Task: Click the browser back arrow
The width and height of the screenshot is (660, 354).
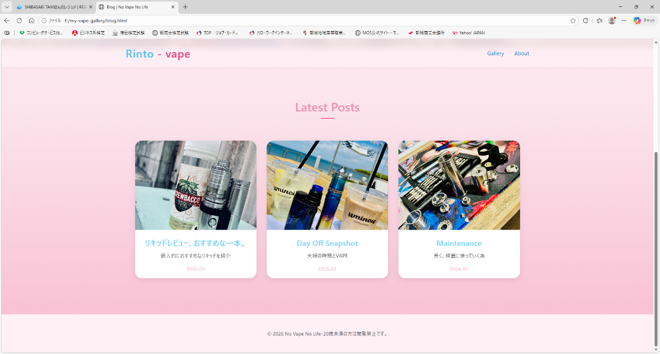Action: 7,21
